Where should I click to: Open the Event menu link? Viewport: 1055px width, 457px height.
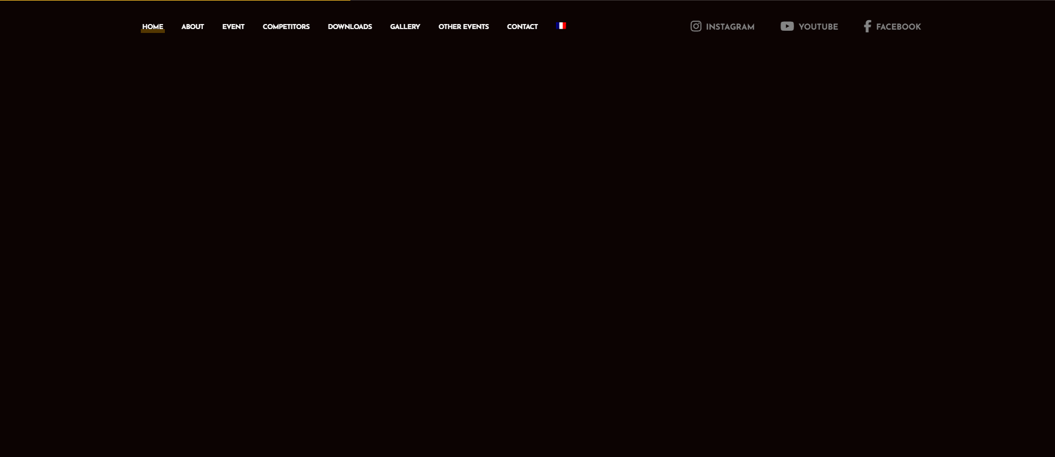[x=233, y=27]
